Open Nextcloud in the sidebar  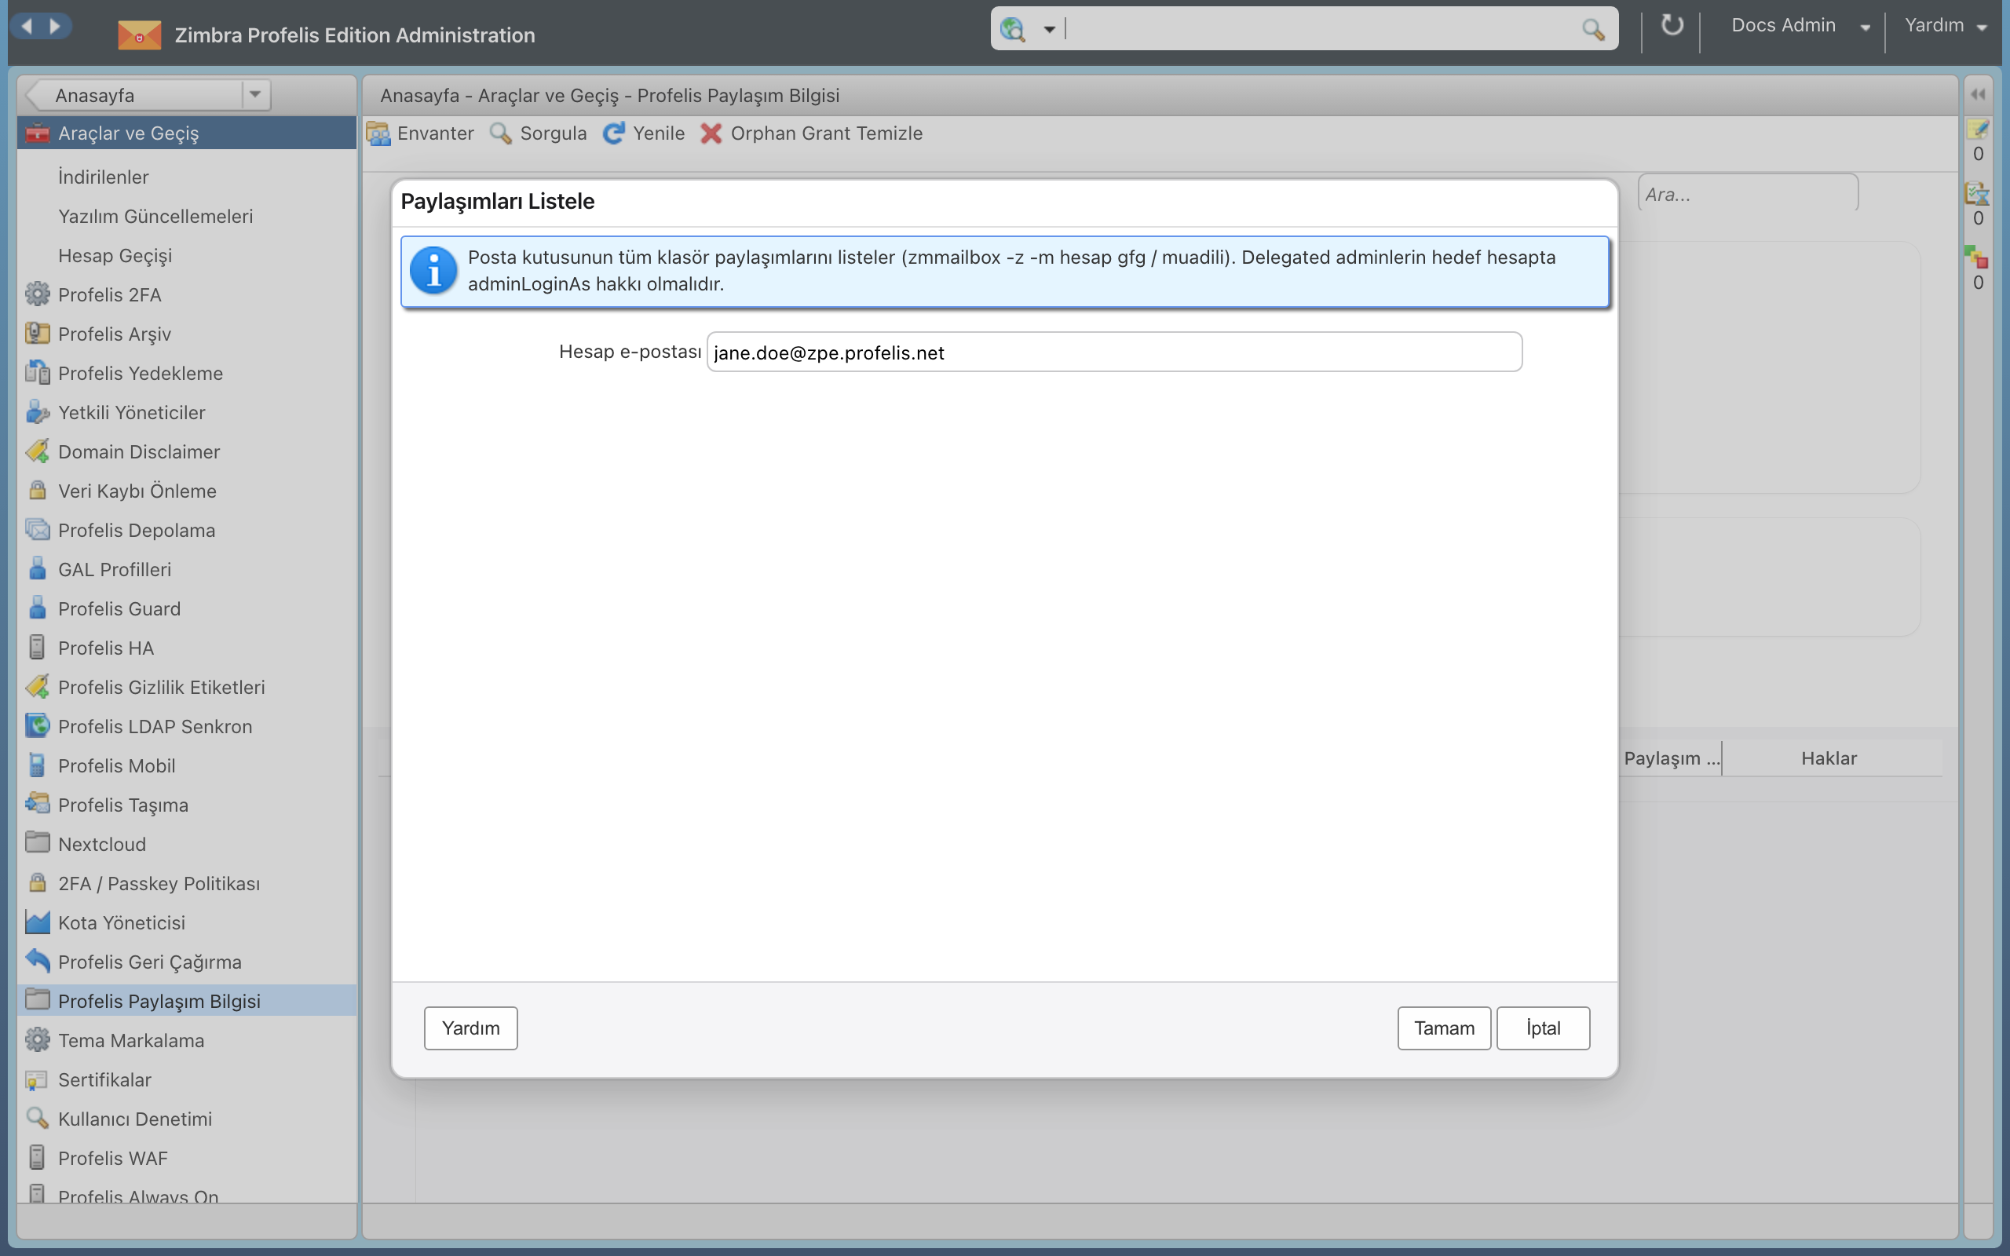[101, 844]
